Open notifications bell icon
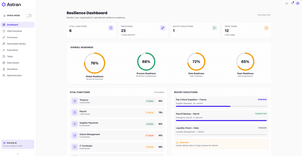302x156 pixels. [x=292, y=3]
